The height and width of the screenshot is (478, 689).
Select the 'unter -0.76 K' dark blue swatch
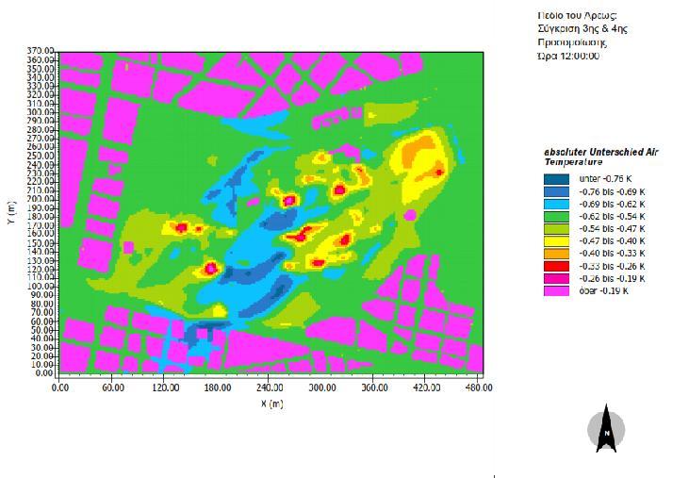(556, 179)
